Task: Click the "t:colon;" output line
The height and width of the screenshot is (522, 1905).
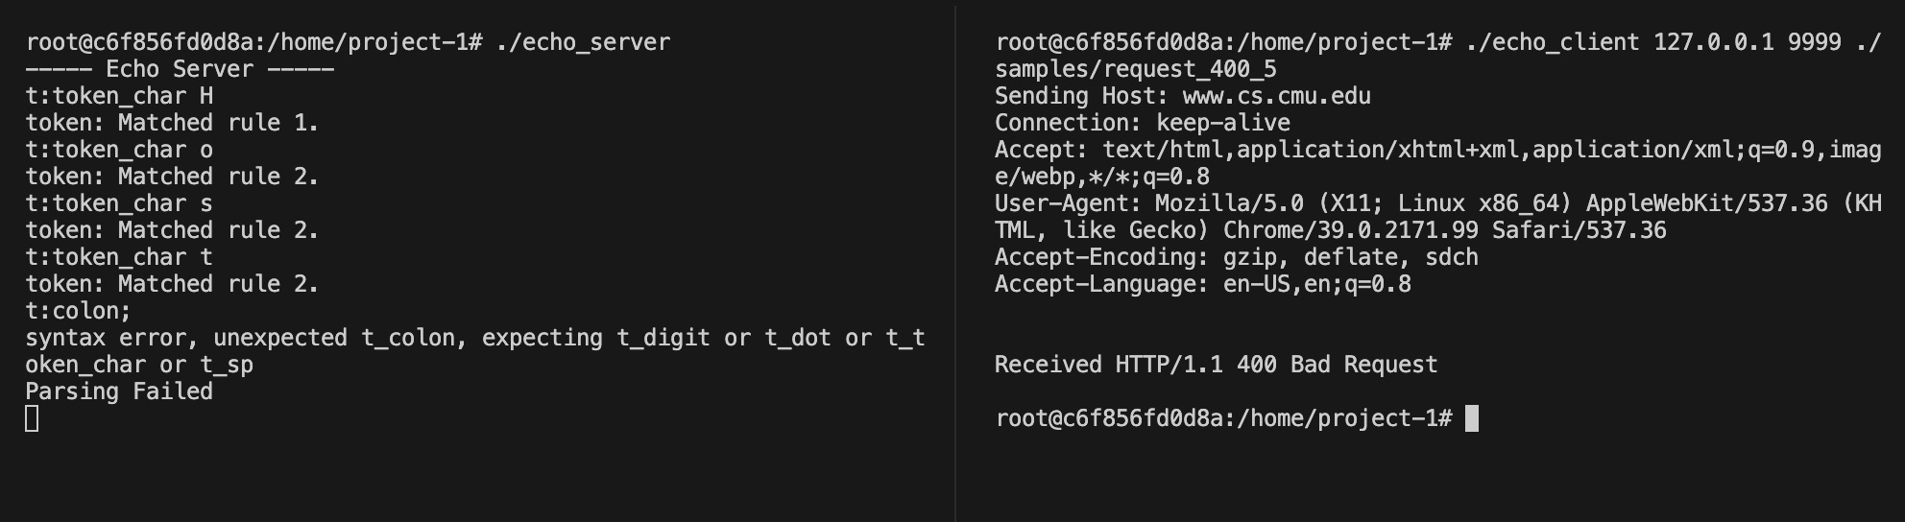Action: pos(78,311)
